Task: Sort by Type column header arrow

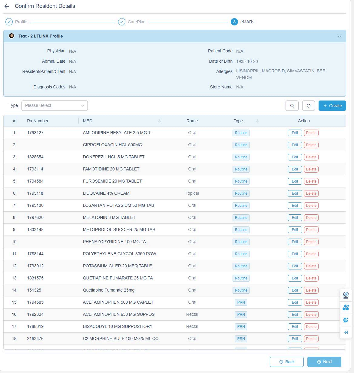Action: (257, 121)
